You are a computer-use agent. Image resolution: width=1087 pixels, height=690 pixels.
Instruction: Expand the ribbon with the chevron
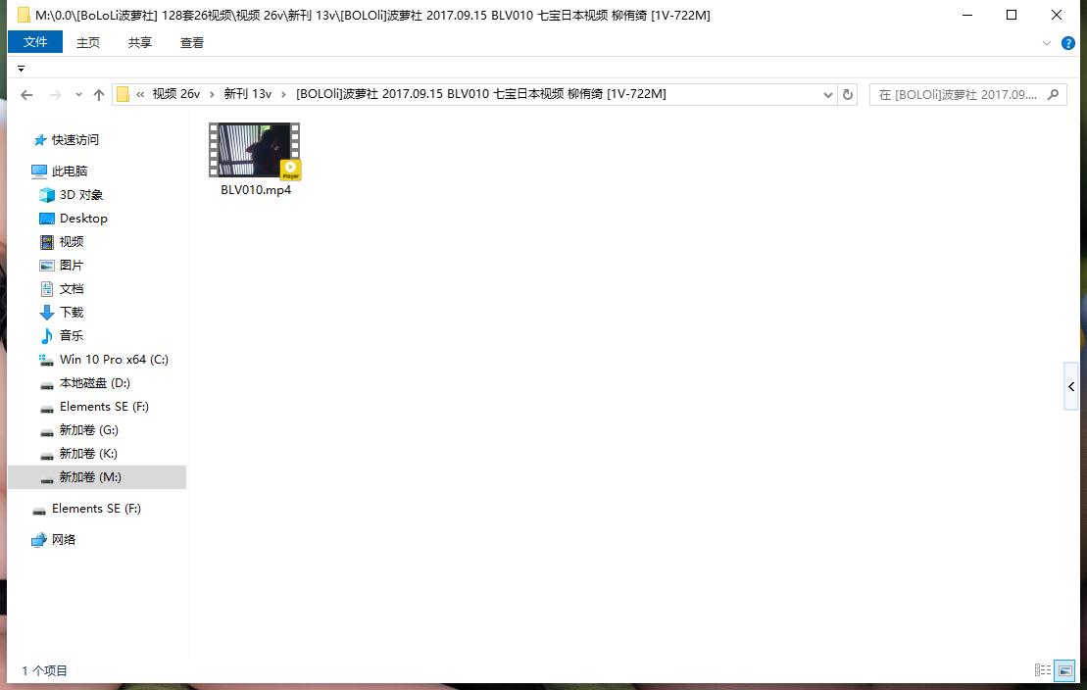1048,43
